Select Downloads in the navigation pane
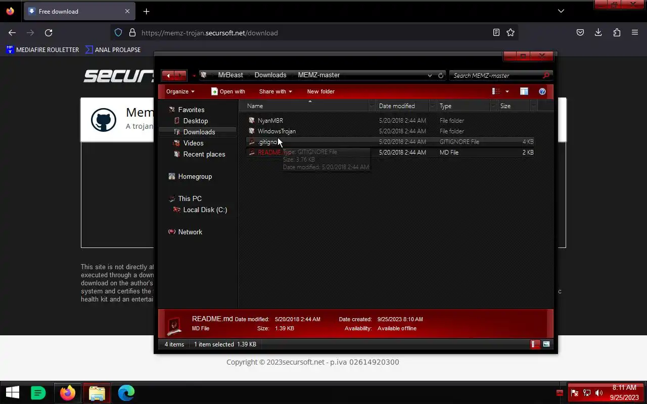The image size is (647, 404). (199, 132)
